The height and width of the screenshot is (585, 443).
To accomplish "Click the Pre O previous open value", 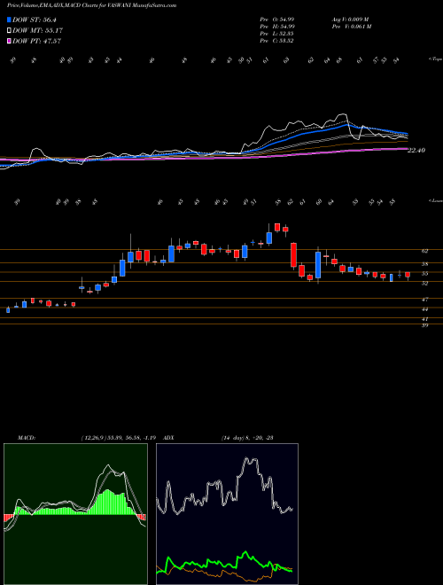I will point(277,19).
